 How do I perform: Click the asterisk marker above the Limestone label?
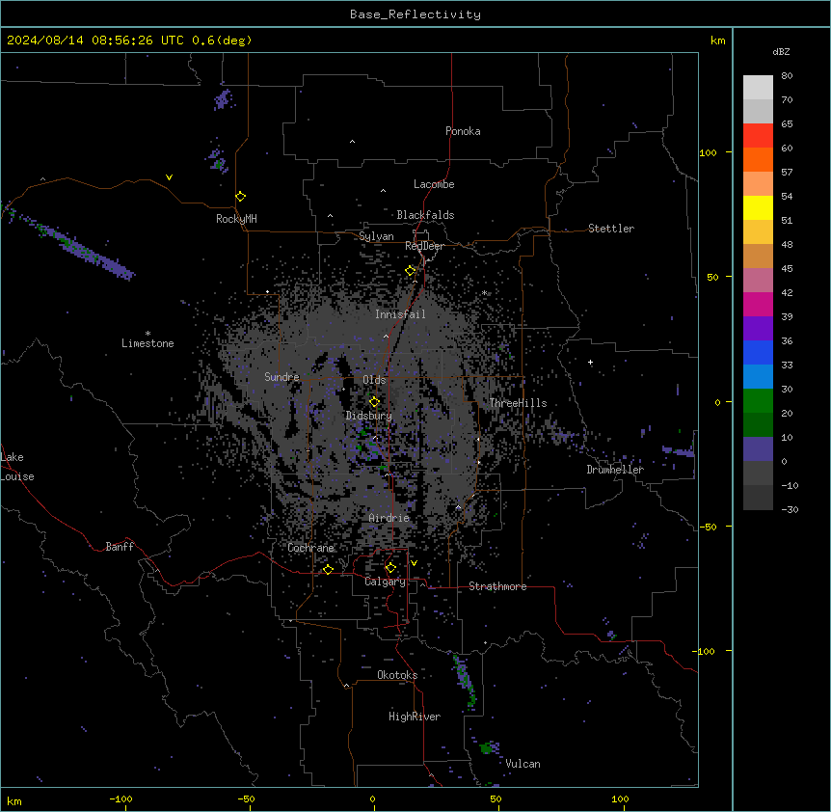[147, 334]
